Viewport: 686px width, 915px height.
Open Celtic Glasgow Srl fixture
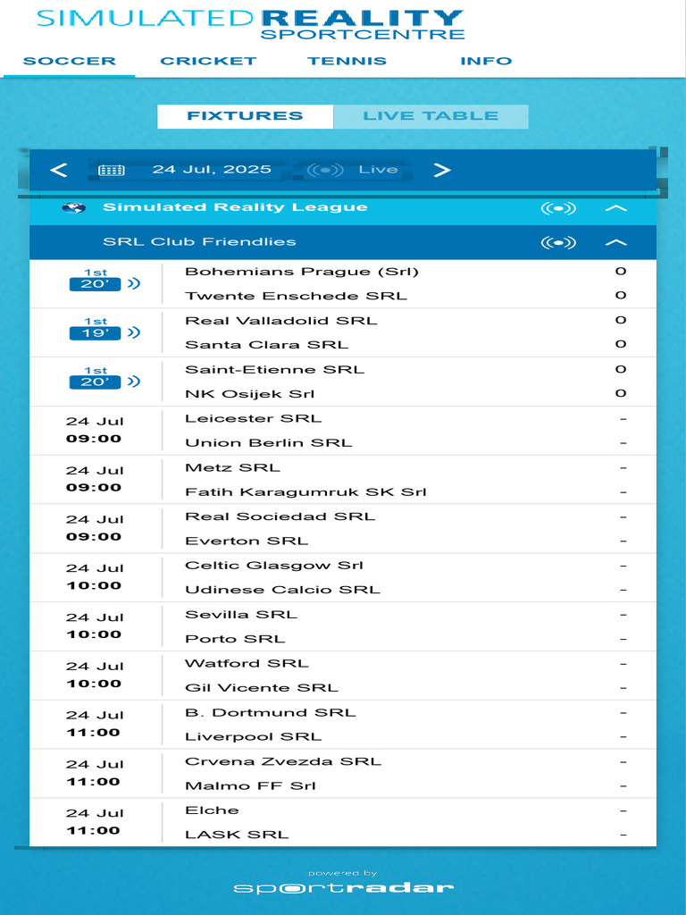(274, 566)
